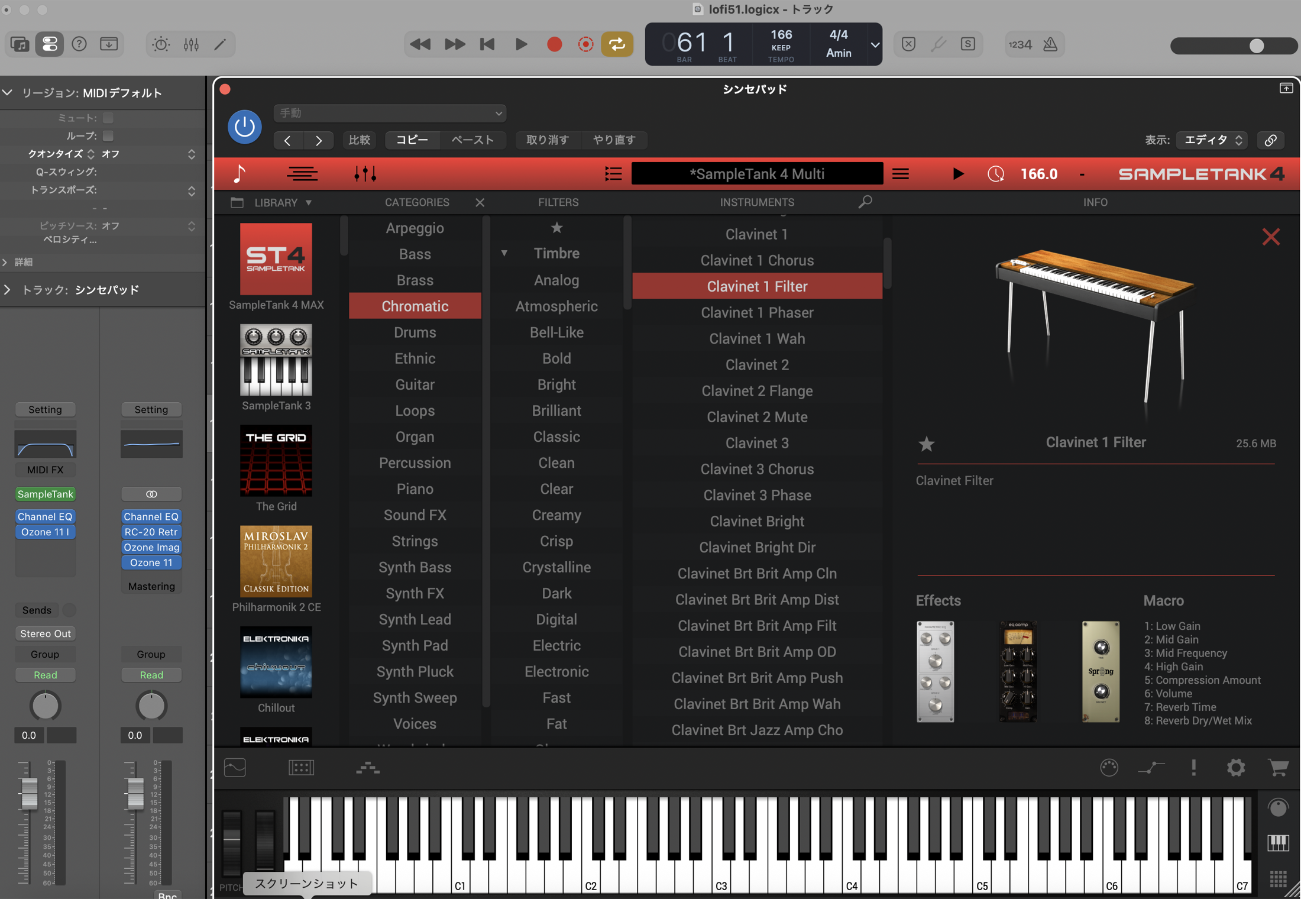
Task: Expand the LCD display mode chevron
Action: (875, 45)
